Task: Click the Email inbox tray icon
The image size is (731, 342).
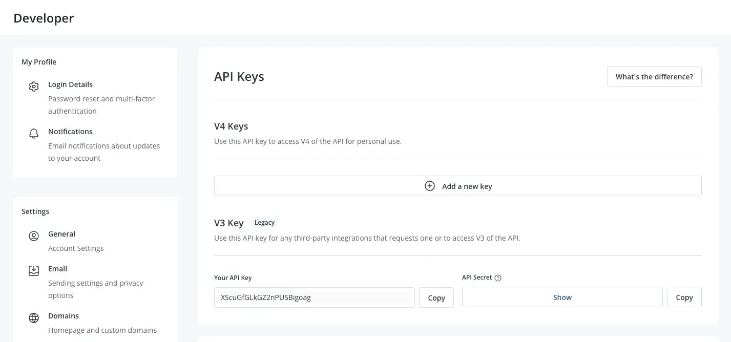Action: 34,271
